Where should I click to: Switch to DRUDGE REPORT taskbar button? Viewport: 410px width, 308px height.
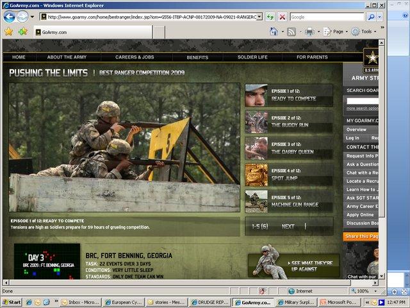pos(210,302)
